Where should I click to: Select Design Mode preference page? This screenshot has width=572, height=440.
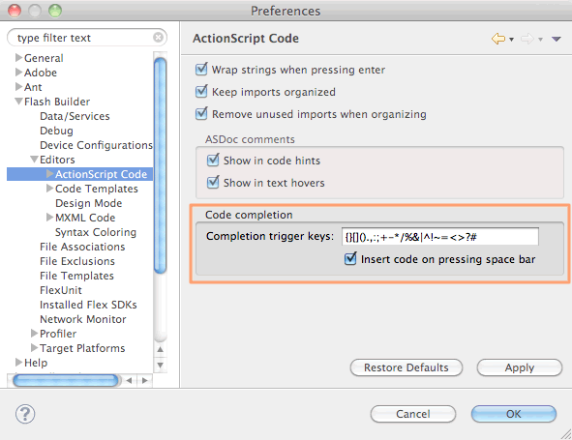[x=89, y=203]
